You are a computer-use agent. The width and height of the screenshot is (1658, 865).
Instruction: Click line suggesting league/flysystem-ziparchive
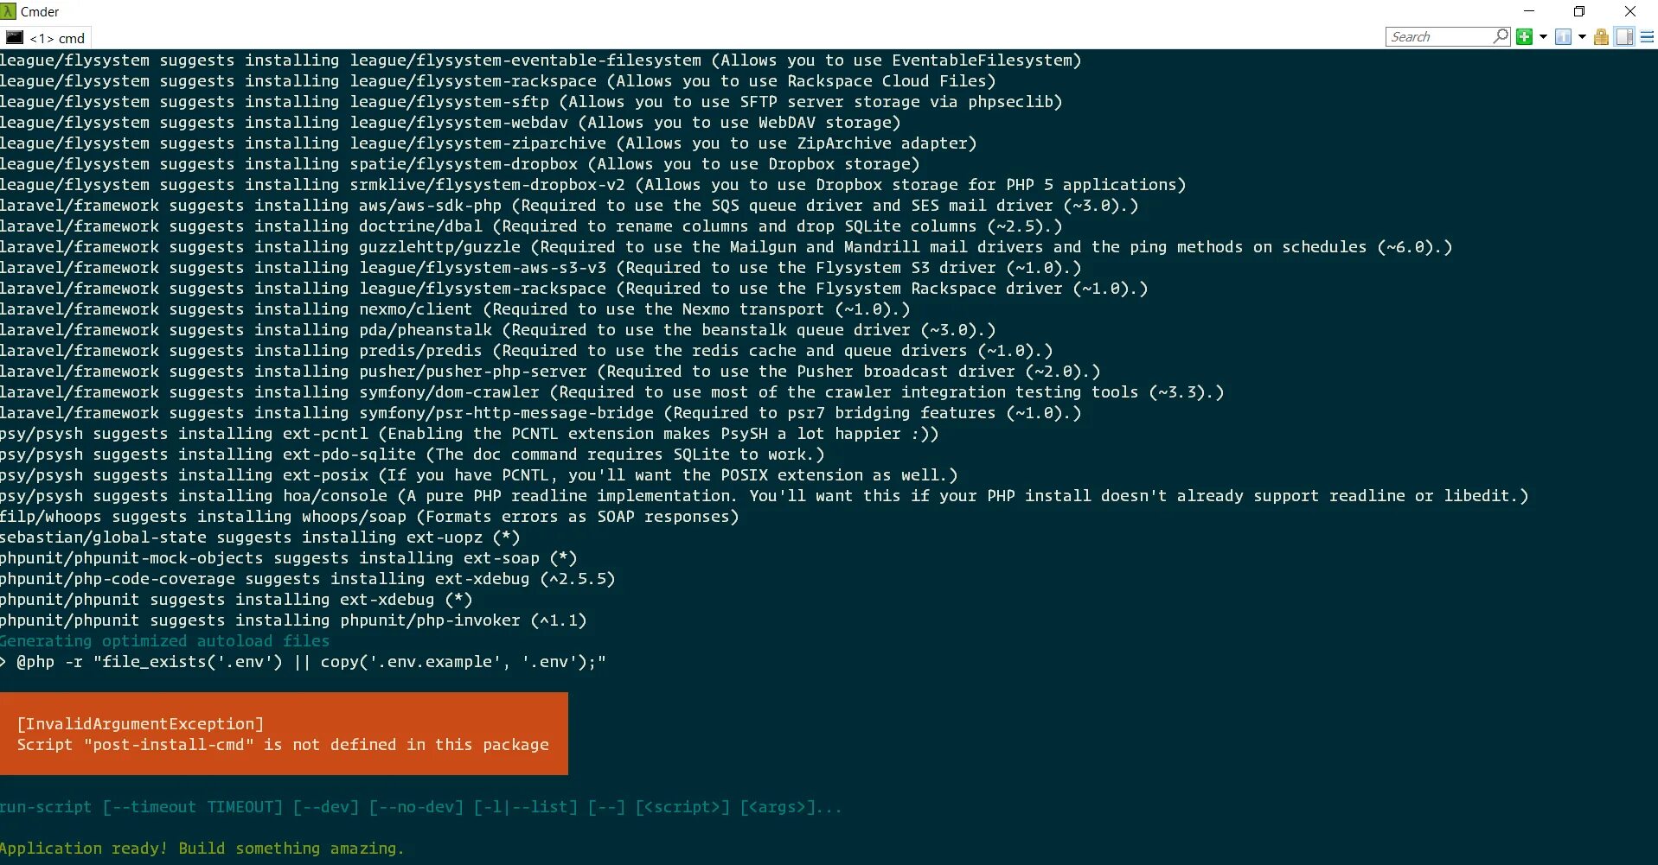[x=488, y=143]
